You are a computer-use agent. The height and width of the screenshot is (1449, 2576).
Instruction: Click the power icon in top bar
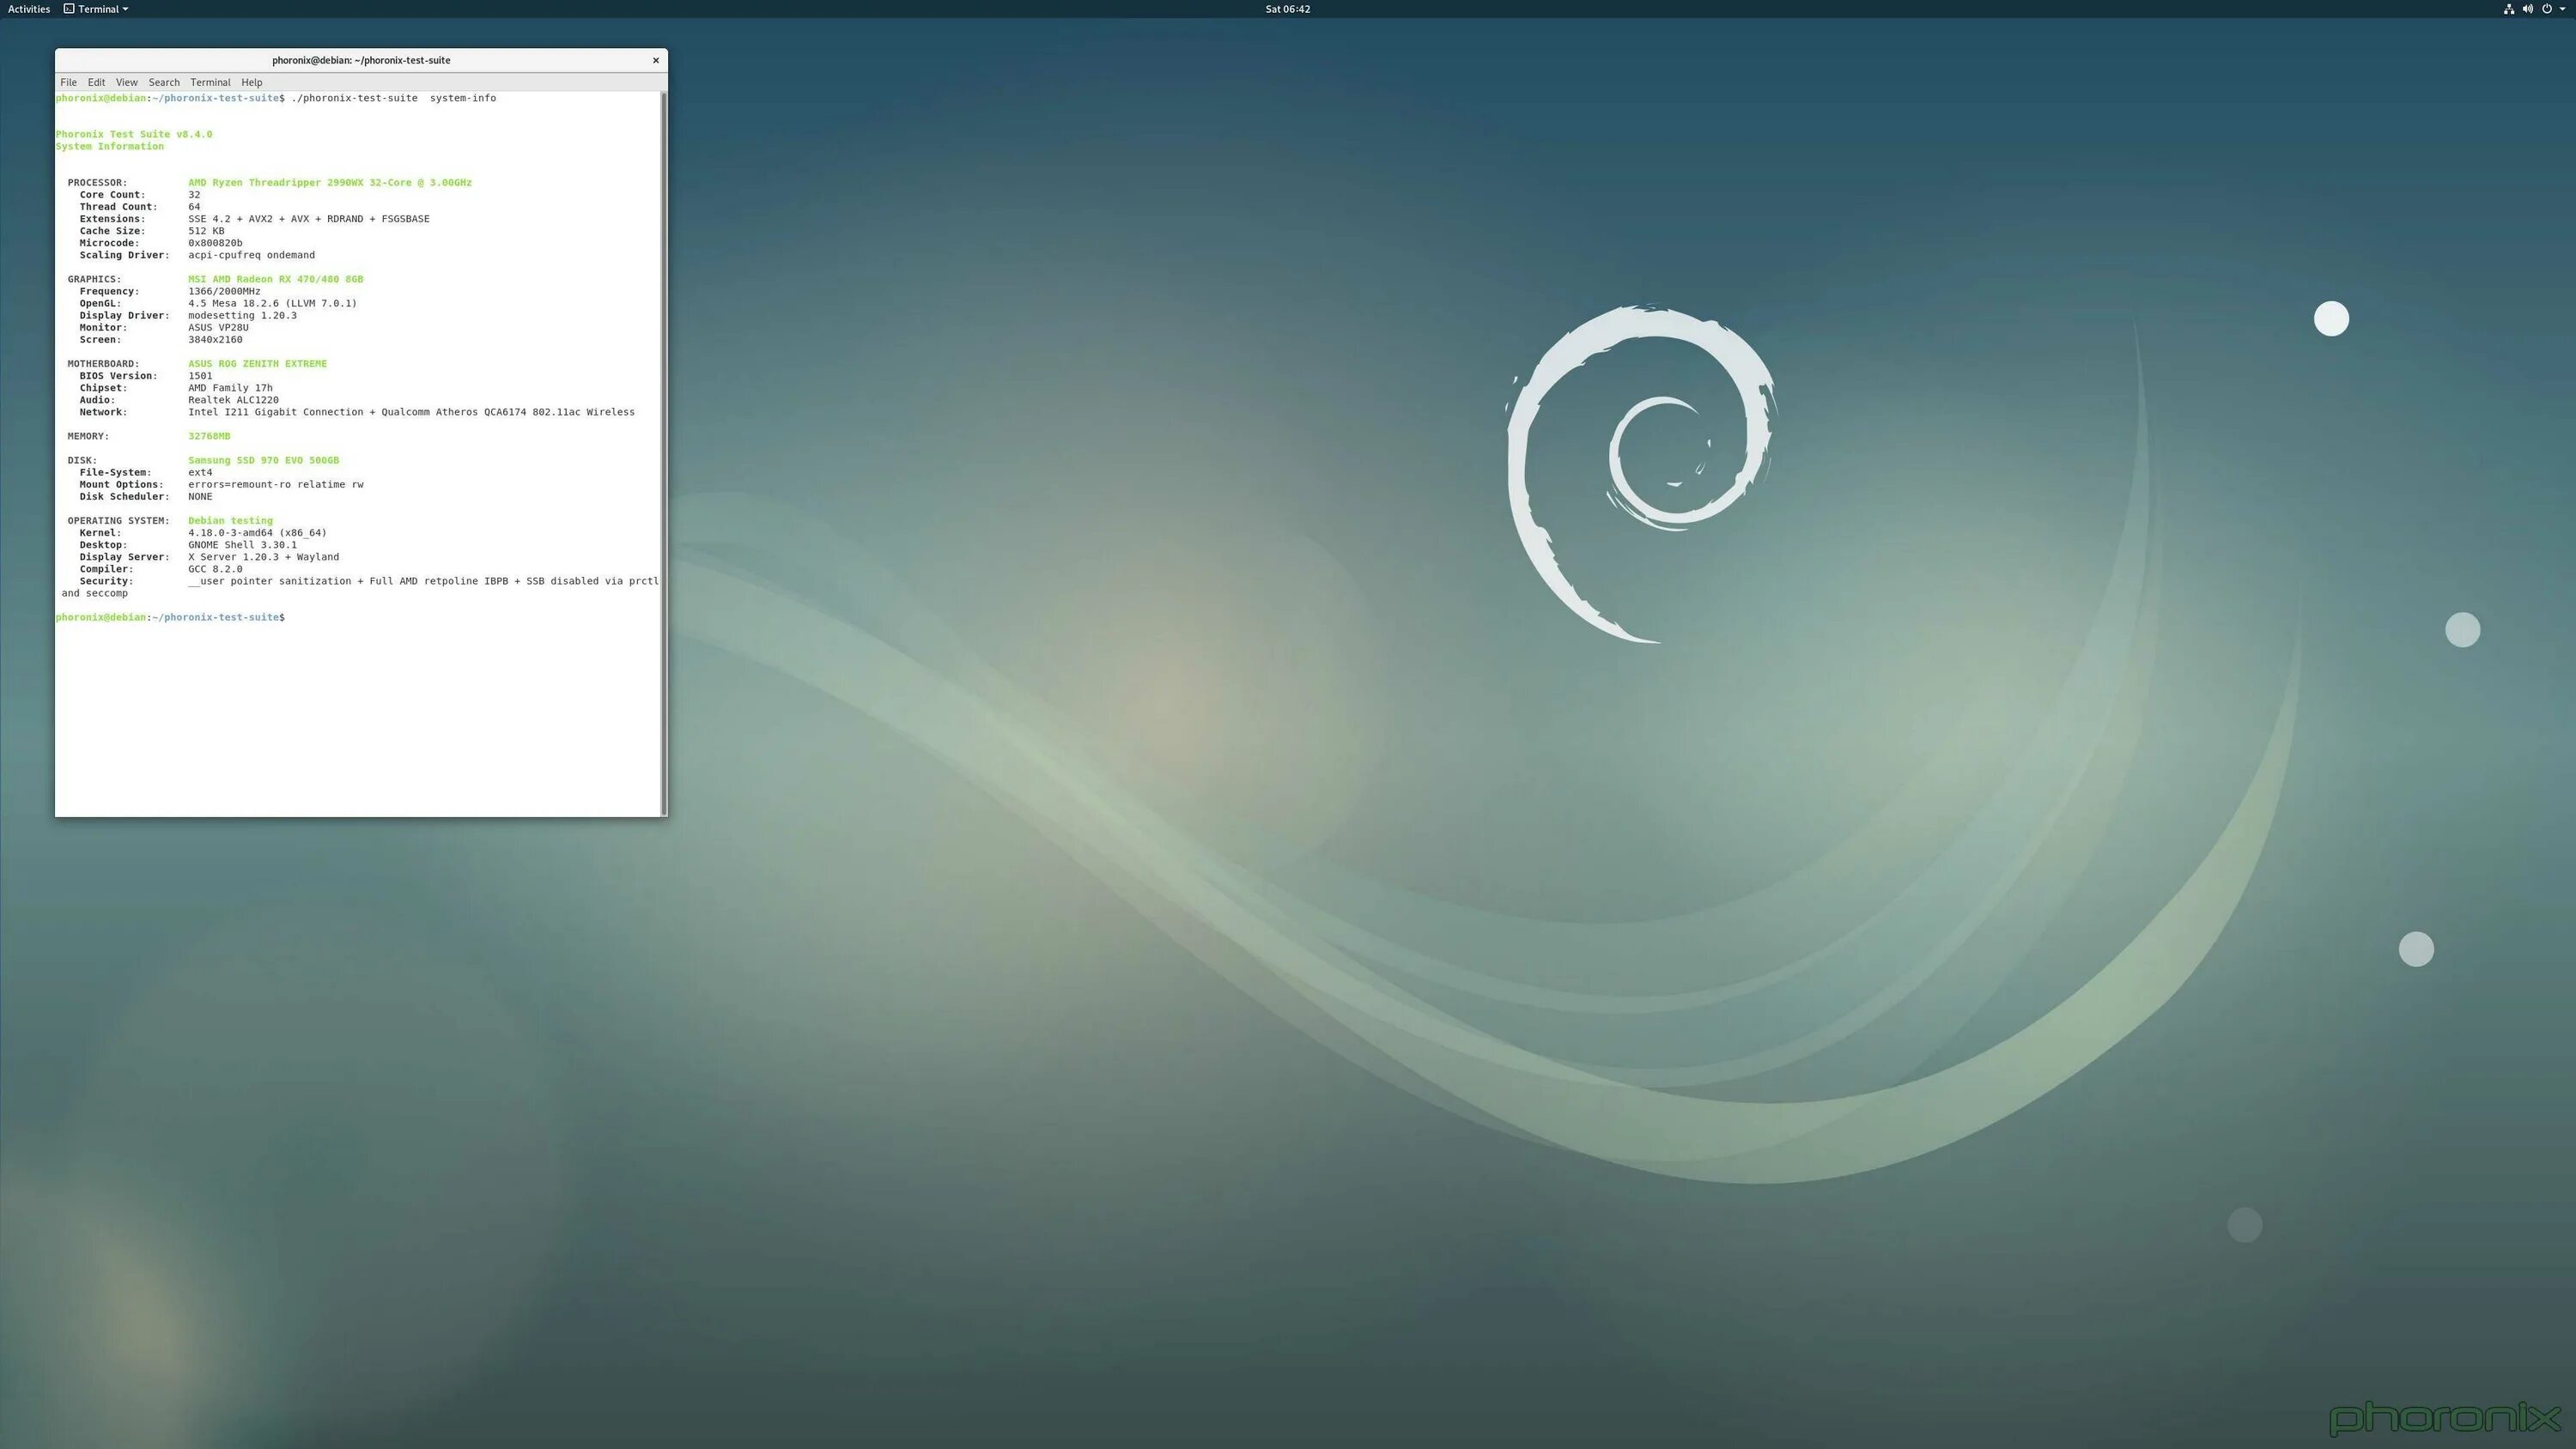pyautogui.click(x=2546, y=9)
